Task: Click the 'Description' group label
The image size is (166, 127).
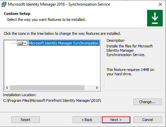Action: tap(116, 40)
